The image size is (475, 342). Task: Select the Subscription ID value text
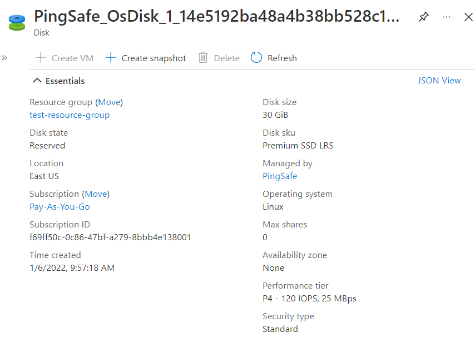pos(110,237)
